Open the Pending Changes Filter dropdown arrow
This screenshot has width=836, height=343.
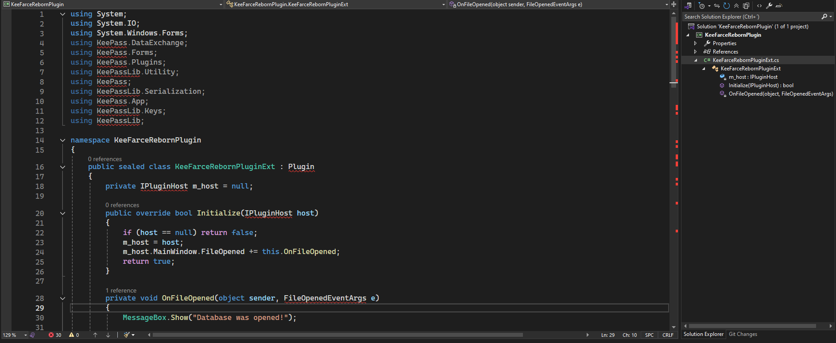[x=709, y=6]
